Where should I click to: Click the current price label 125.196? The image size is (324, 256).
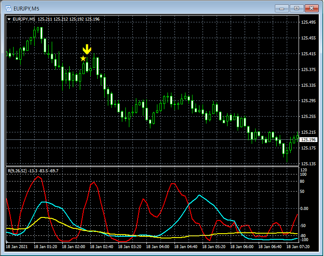click(x=309, y=139)
